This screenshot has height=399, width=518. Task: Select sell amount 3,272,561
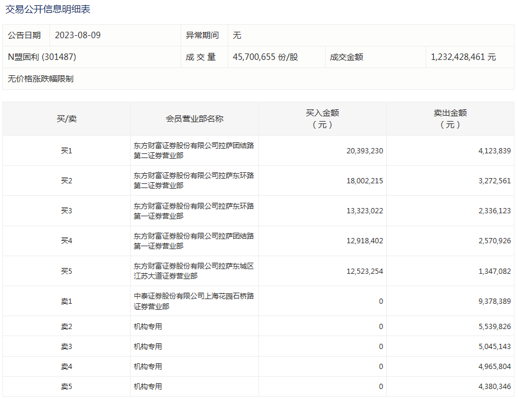(x=494, y=181)
